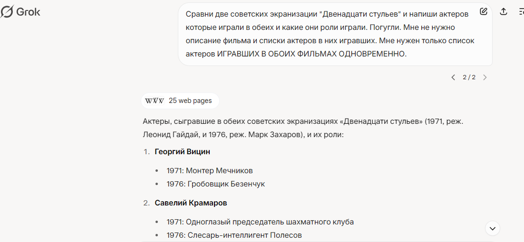This screenshot has height=242, width=524.
Task: Click the 2/2 version indicator
Action: click(x=469, y=77)
